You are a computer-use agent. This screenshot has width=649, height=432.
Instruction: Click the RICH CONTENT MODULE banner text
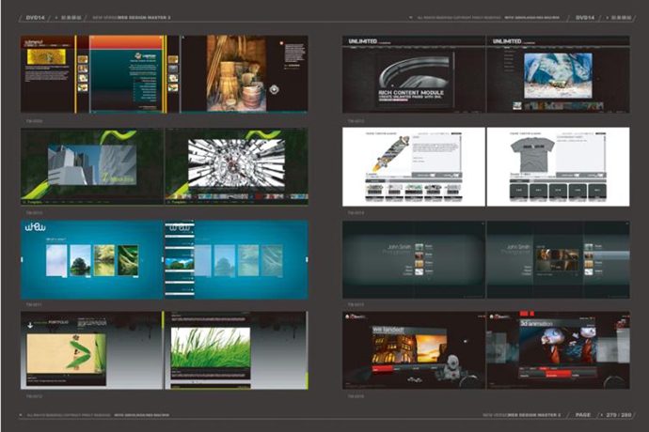pyautogui.click(x=411, y=93)
